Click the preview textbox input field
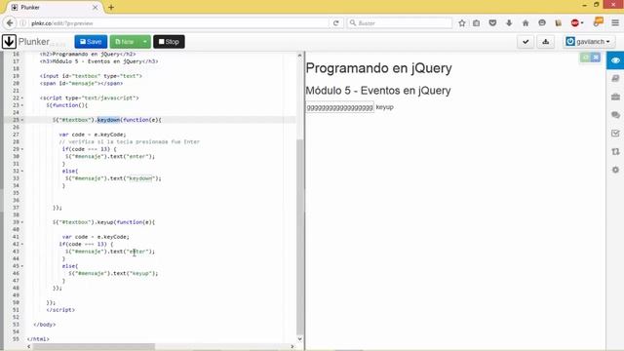The width and height of the screenshot is (624, 351). tap(340, 107)
